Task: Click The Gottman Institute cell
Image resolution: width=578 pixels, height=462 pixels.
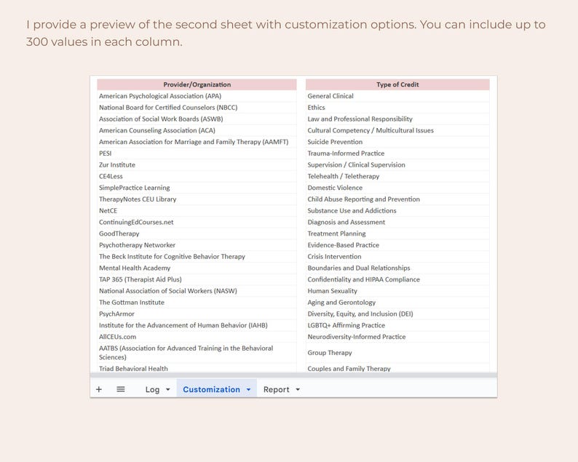Action: 197,302
